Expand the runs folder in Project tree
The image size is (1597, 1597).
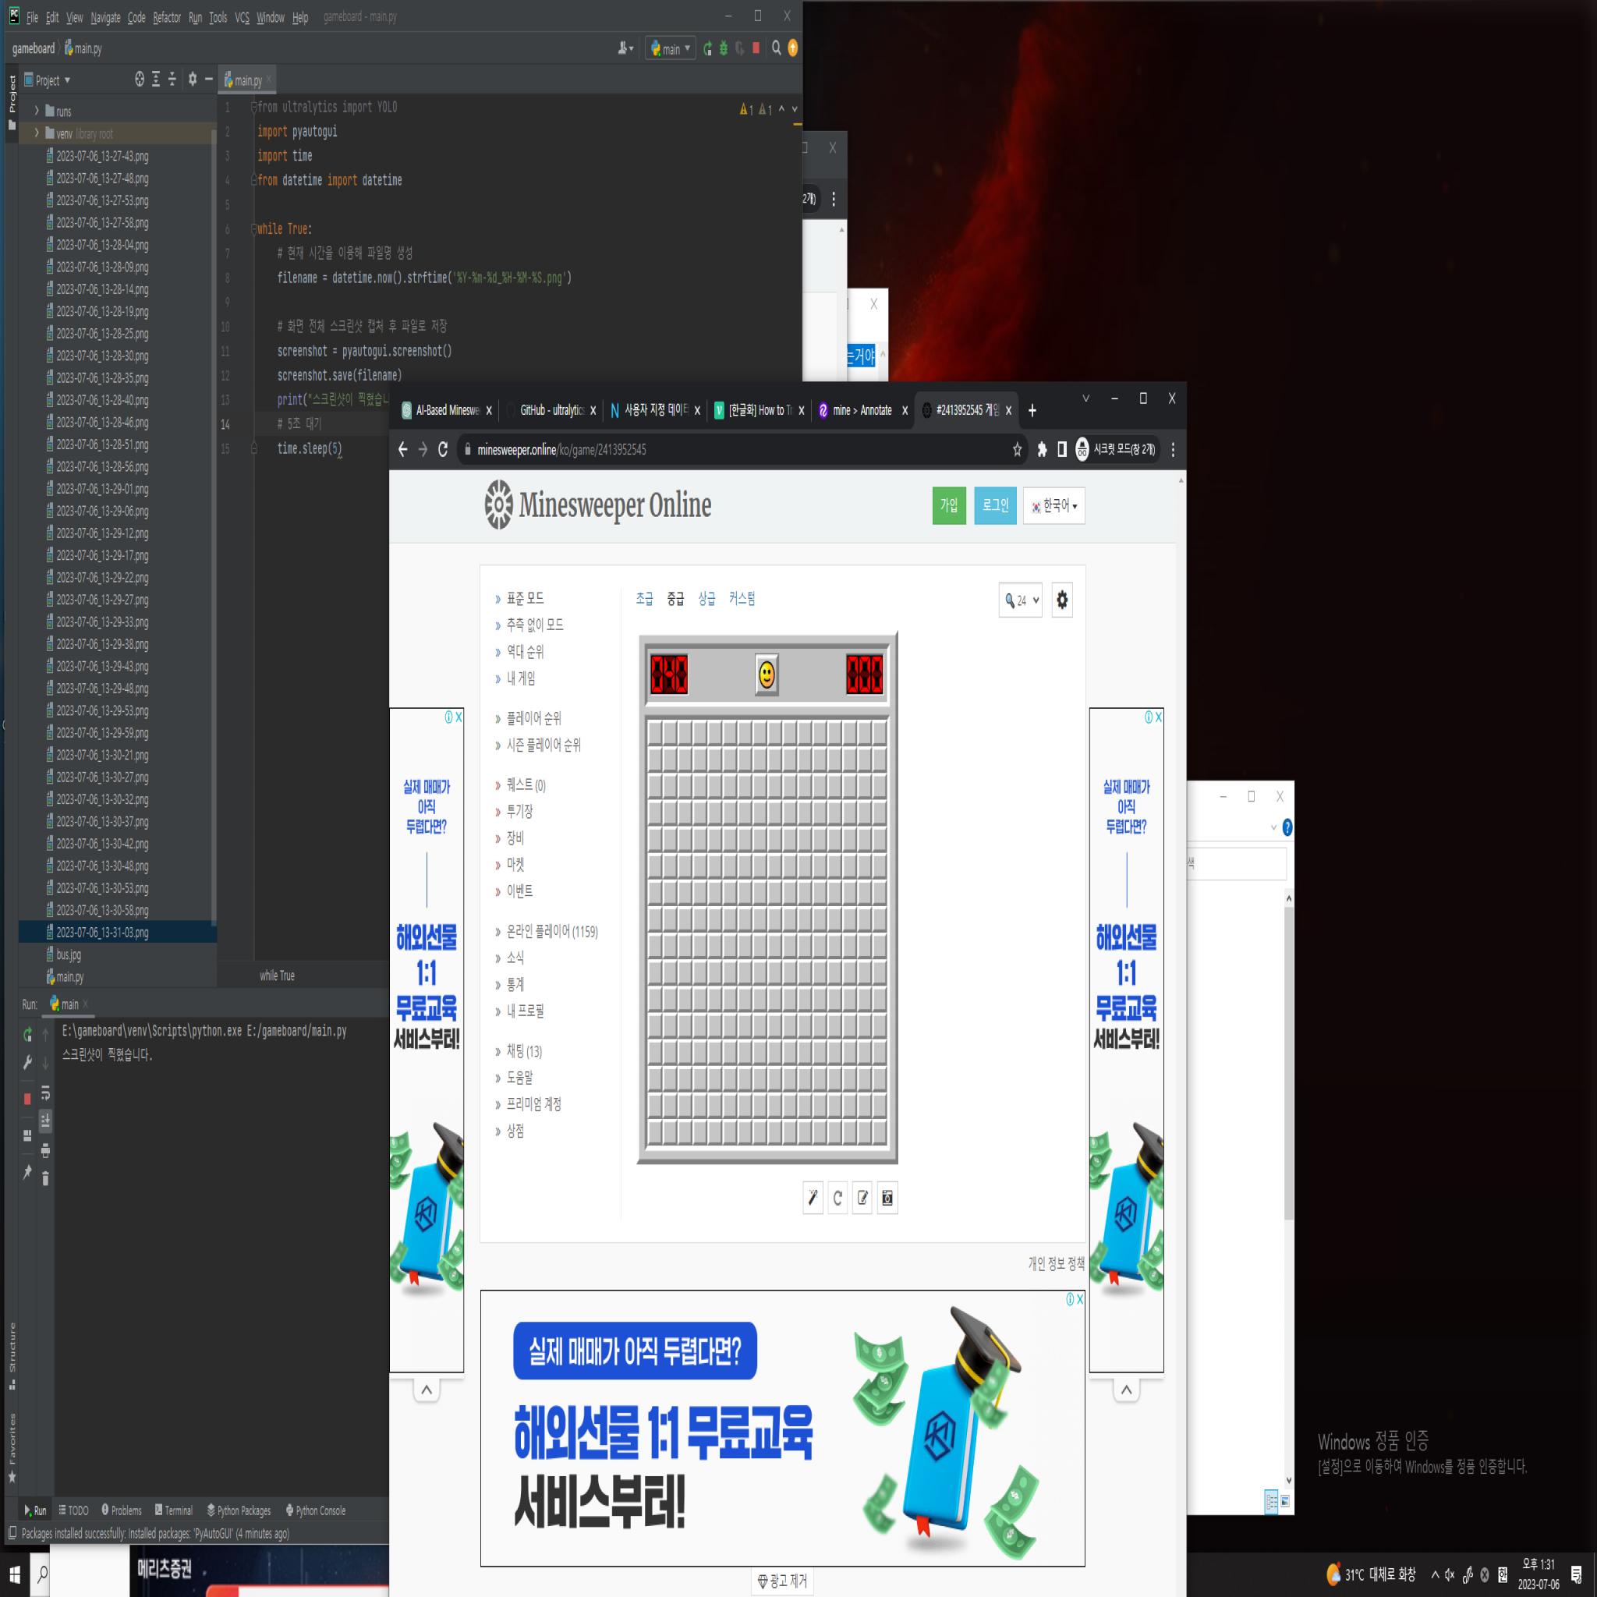click(37, 111)
